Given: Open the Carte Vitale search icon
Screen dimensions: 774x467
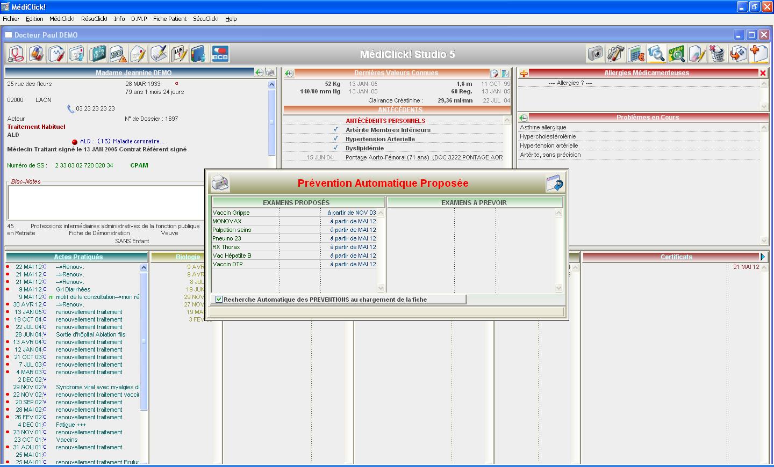Looking at the screenshot, I should pos(676,54).
